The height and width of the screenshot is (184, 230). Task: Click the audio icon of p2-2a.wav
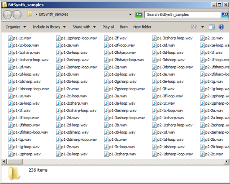coord(202,110)
